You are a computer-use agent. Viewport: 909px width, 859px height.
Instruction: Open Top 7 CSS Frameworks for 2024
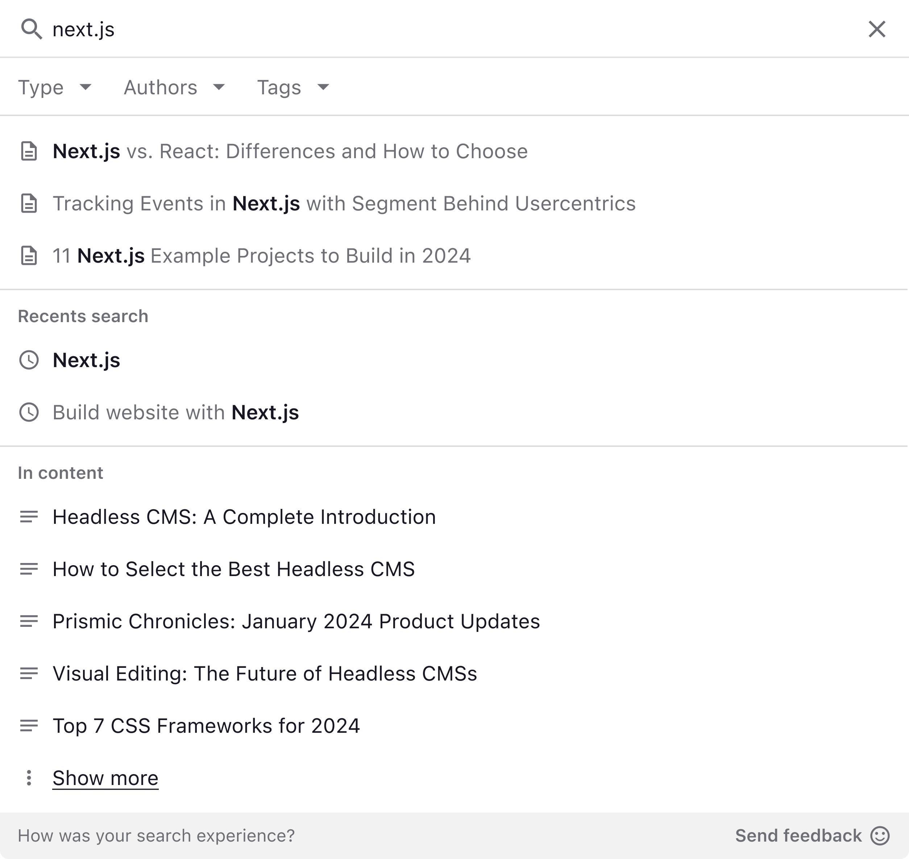click(206, 726)
